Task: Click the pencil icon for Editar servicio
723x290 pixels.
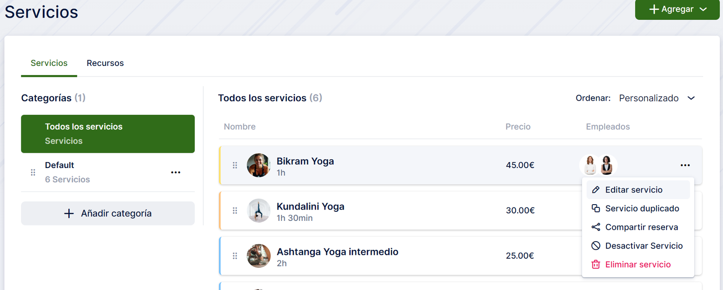Action: pos(596,190)
